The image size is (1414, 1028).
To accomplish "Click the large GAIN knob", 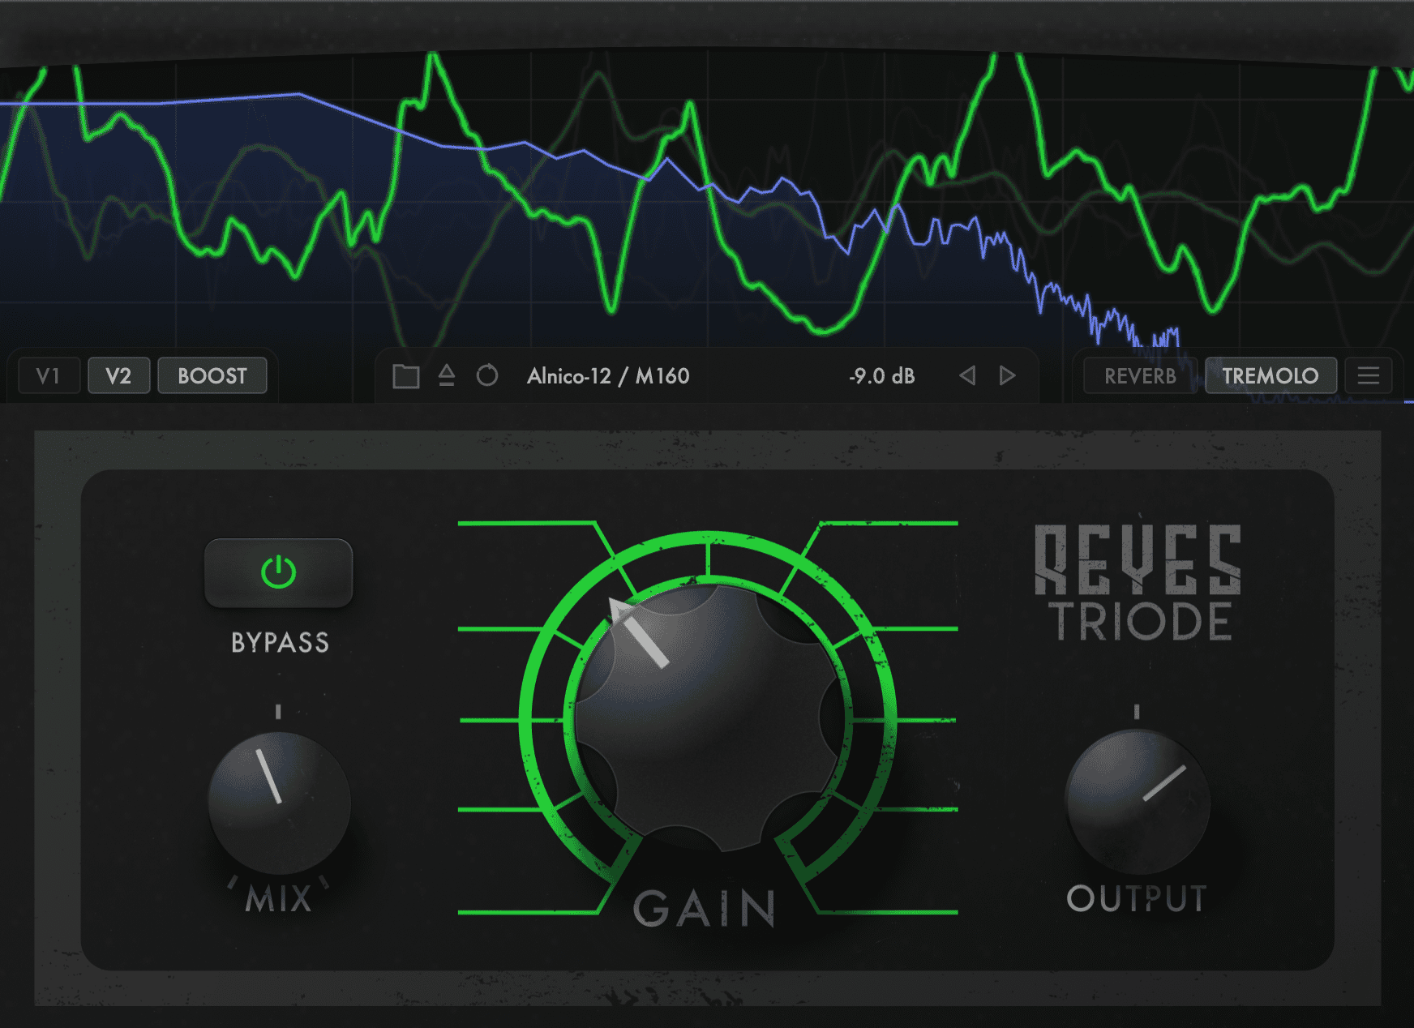I will point(708,717).
